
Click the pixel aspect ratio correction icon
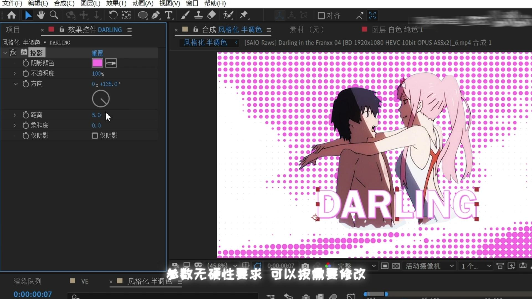500,266
